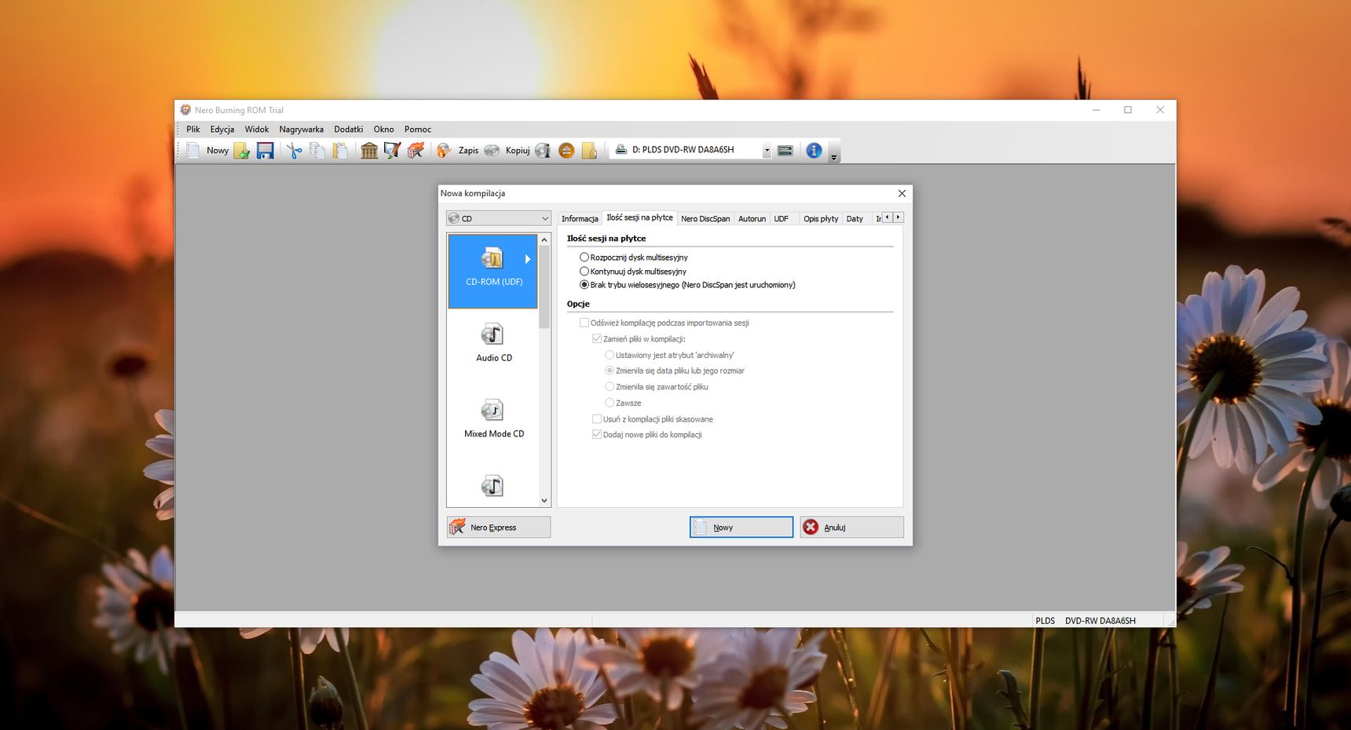Click the Kopiuj disc copy icon
This screenshot has height=730, width=1351.
(492, 150)
